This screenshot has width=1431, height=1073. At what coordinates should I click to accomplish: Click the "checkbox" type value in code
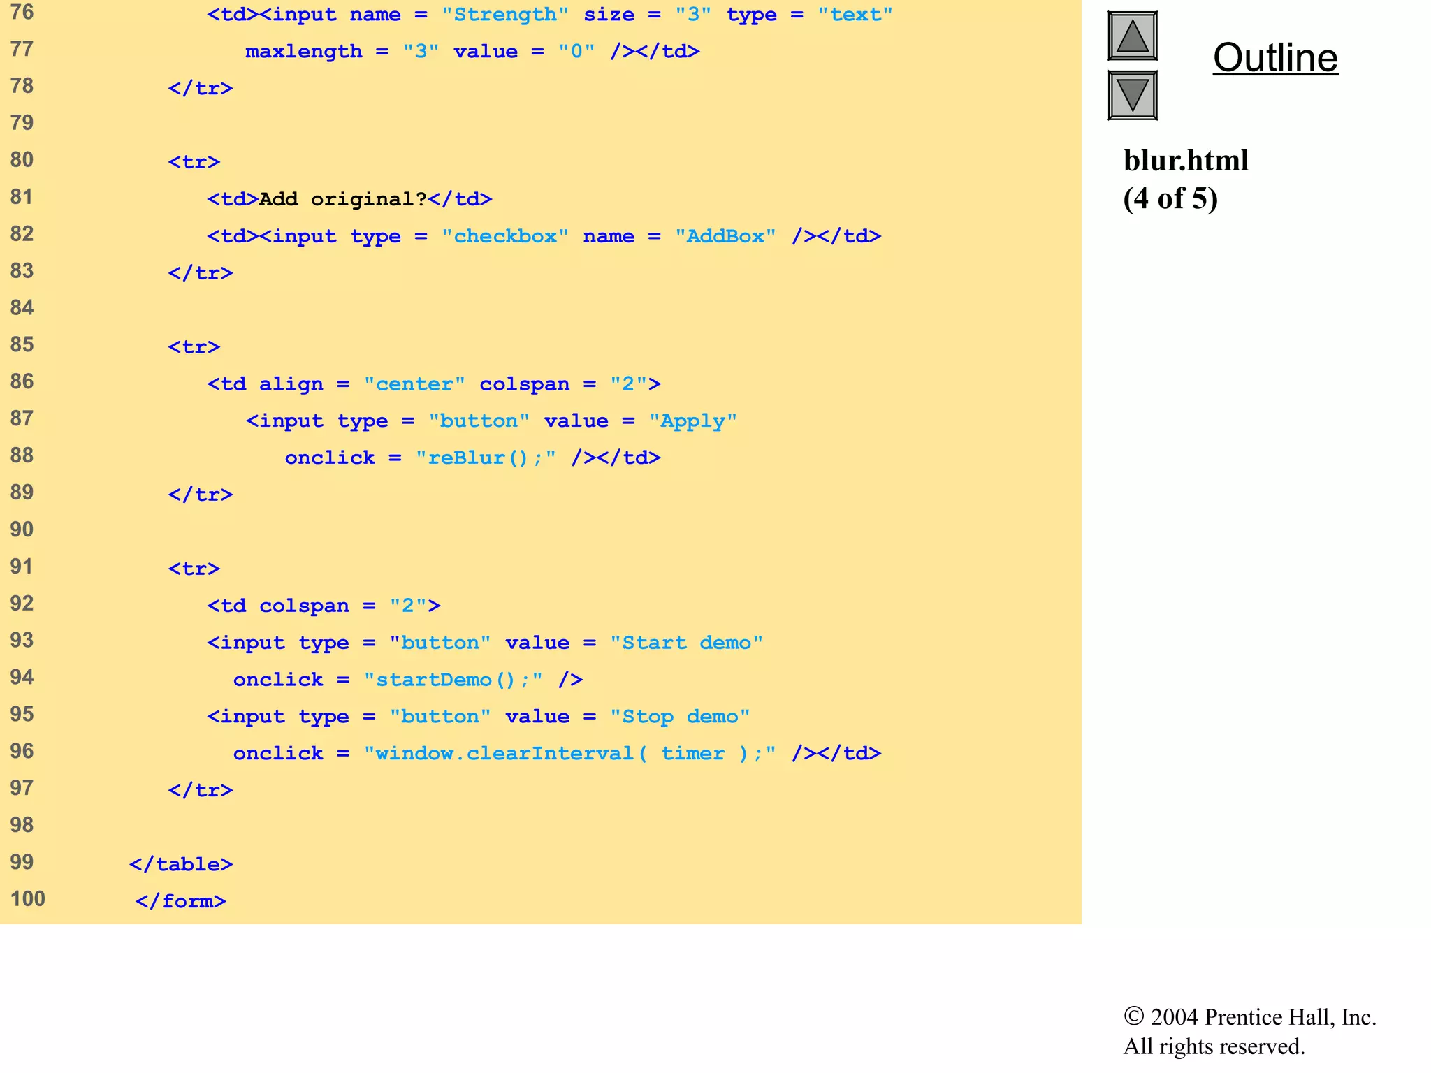coord(505,236)
